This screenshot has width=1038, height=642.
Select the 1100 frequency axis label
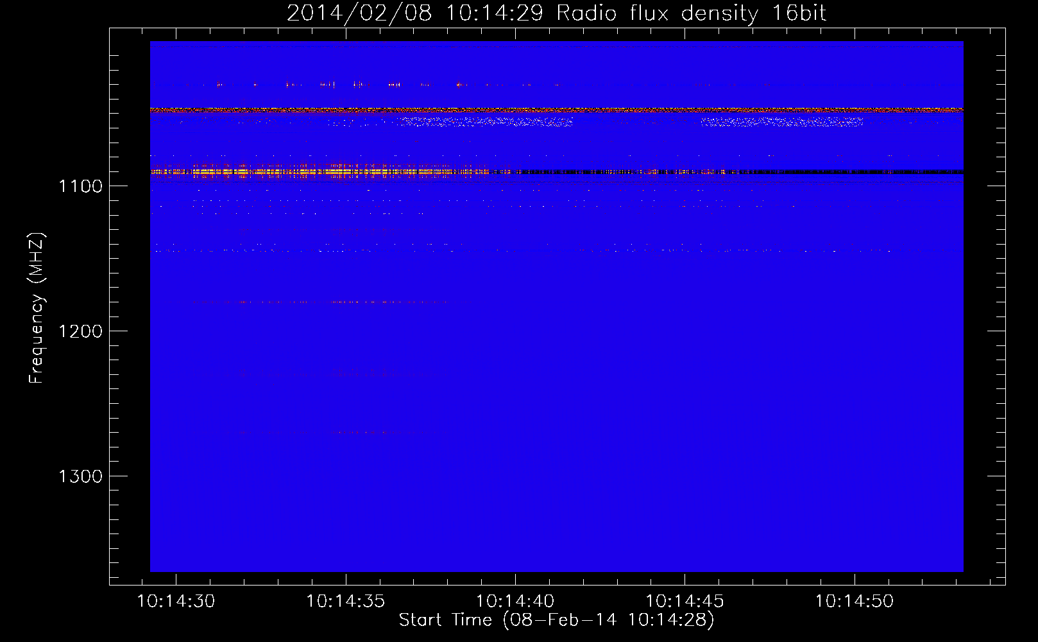[80, 187]
